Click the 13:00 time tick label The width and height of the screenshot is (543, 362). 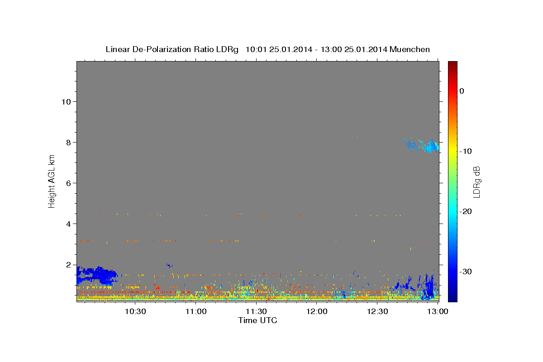tap(437, 311)
